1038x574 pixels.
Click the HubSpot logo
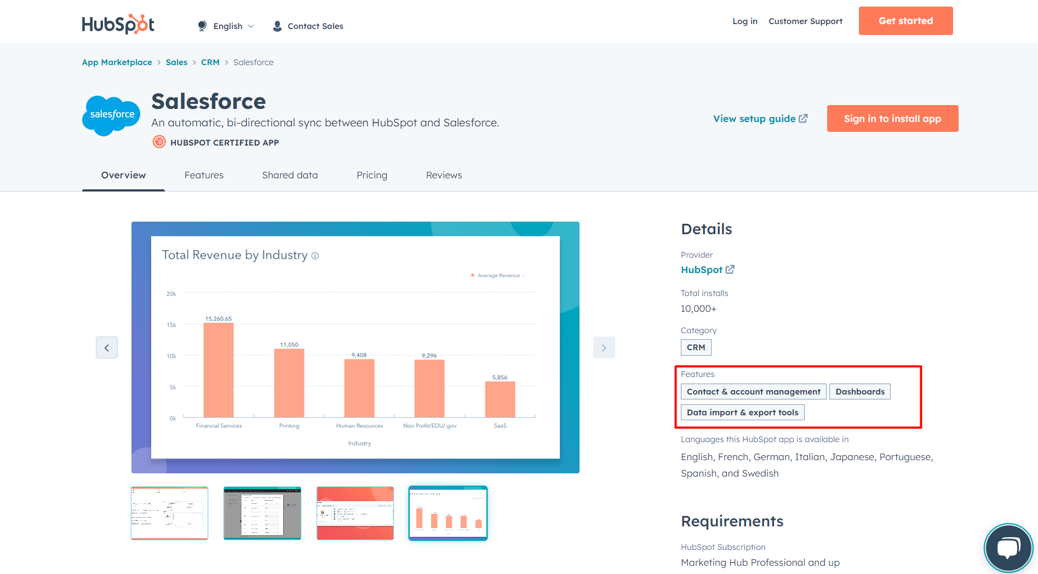118,24
